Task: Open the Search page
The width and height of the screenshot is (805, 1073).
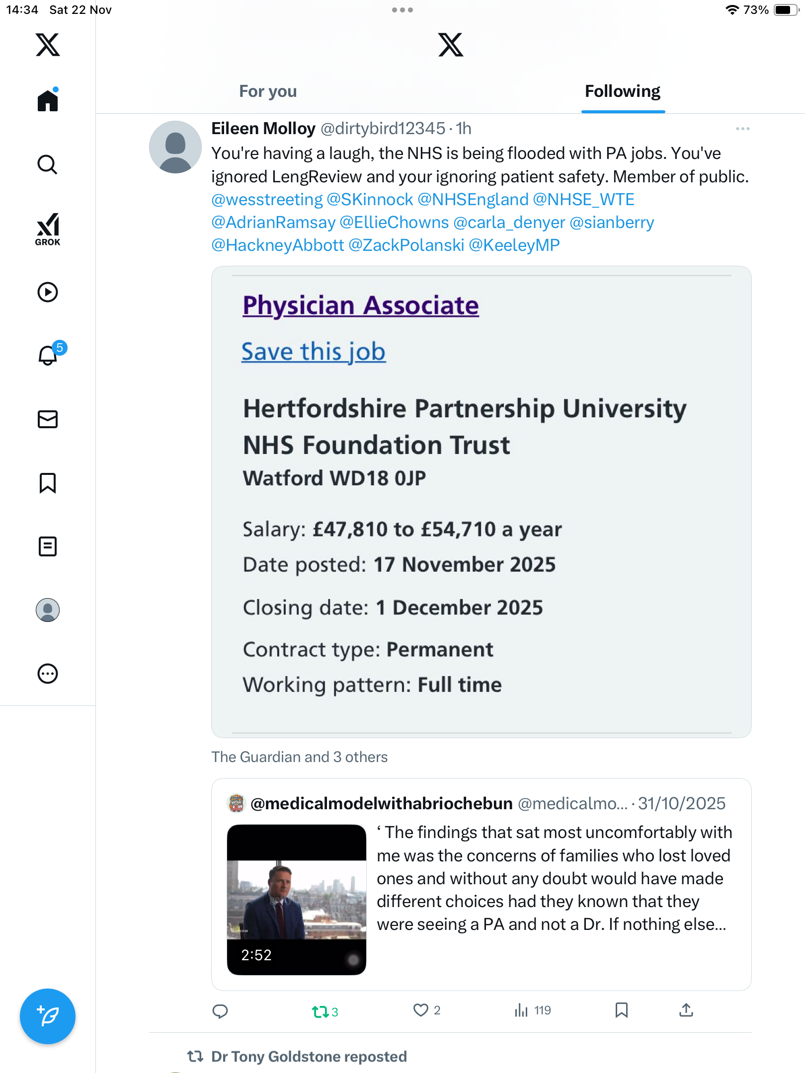Action: (x=48, y=165)
